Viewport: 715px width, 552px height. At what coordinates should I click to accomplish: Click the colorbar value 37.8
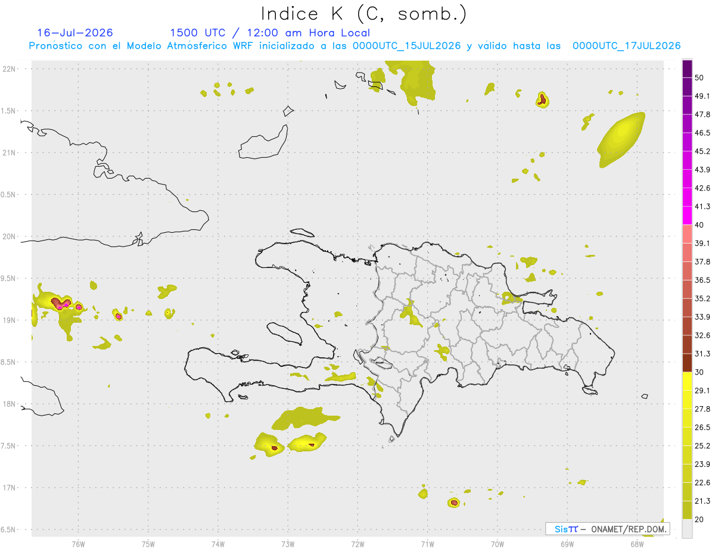pyautogui.click(x=702, y=261)
